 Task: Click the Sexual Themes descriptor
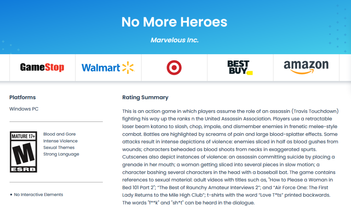point(59,147)
